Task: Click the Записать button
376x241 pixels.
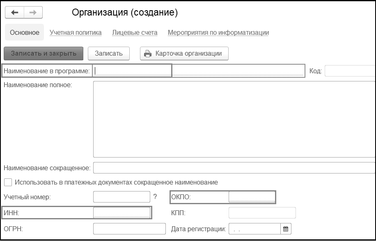Action: point(109,54)
